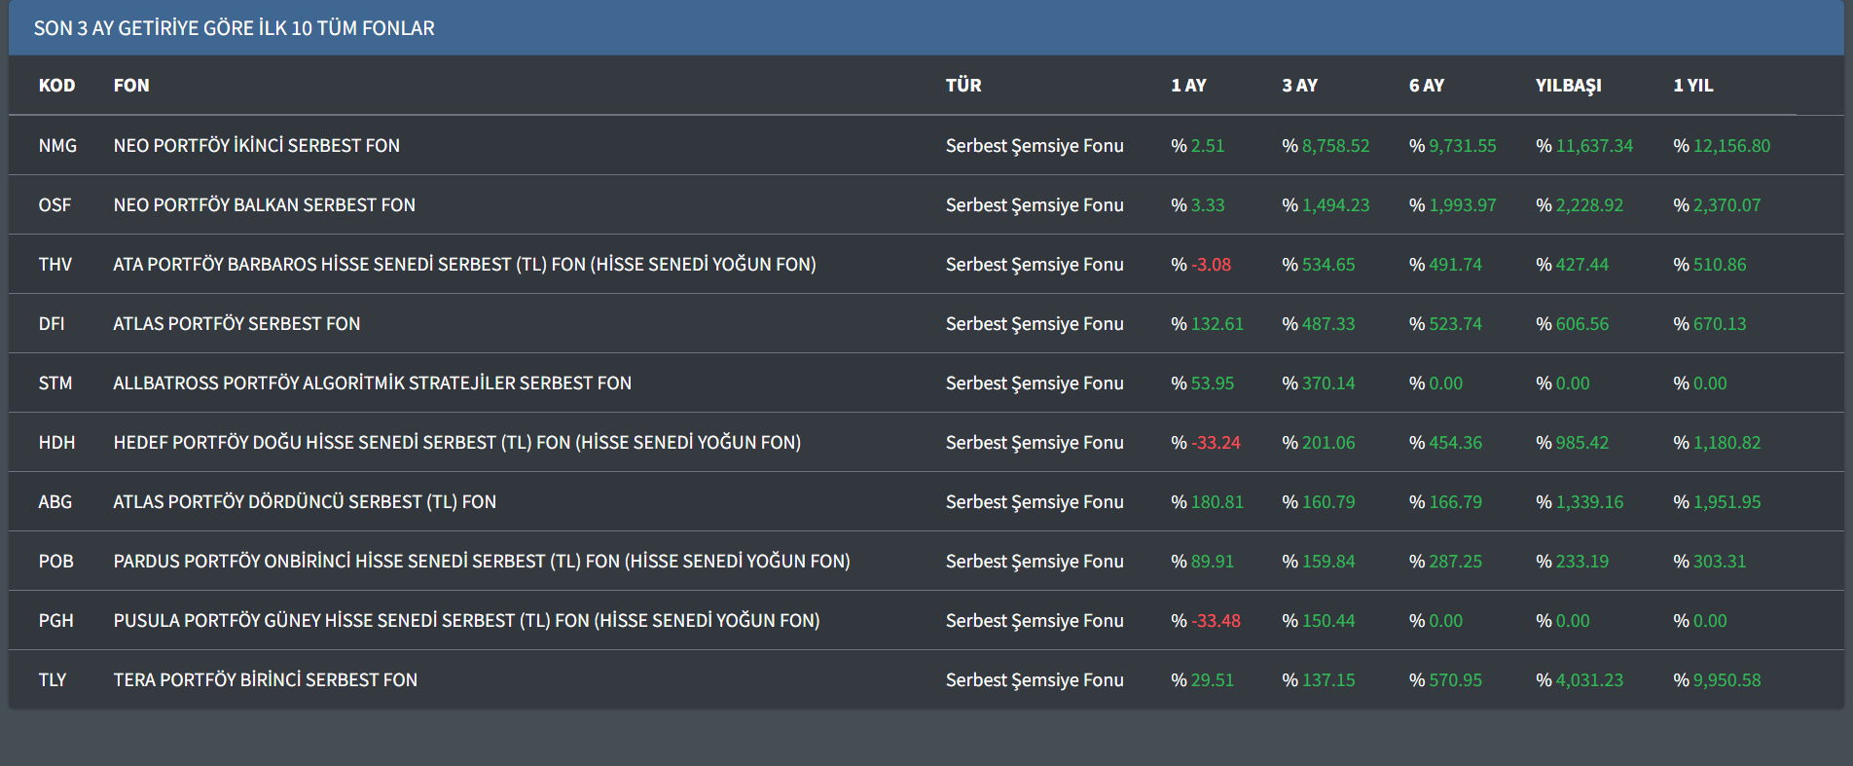Click PUSULA PORTFÖY GÜNEY fund name

pyautogui.click(x=466, y=620)
